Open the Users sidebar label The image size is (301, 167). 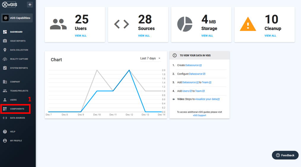pyautogui.click(x=13, y=100)
